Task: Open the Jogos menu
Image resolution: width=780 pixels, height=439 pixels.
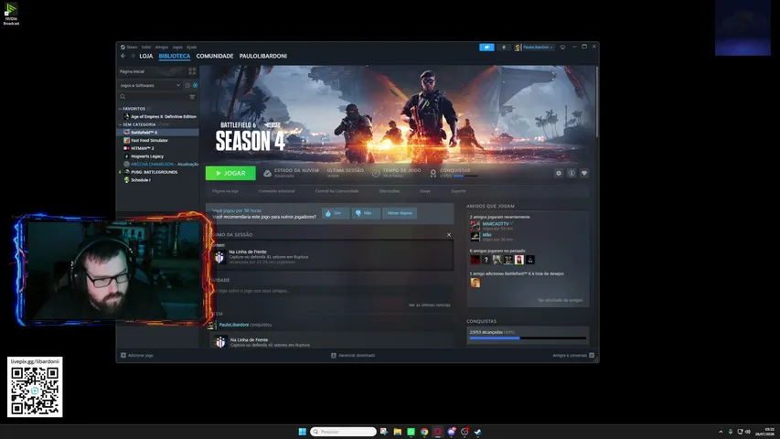Action: coord(177,48)
